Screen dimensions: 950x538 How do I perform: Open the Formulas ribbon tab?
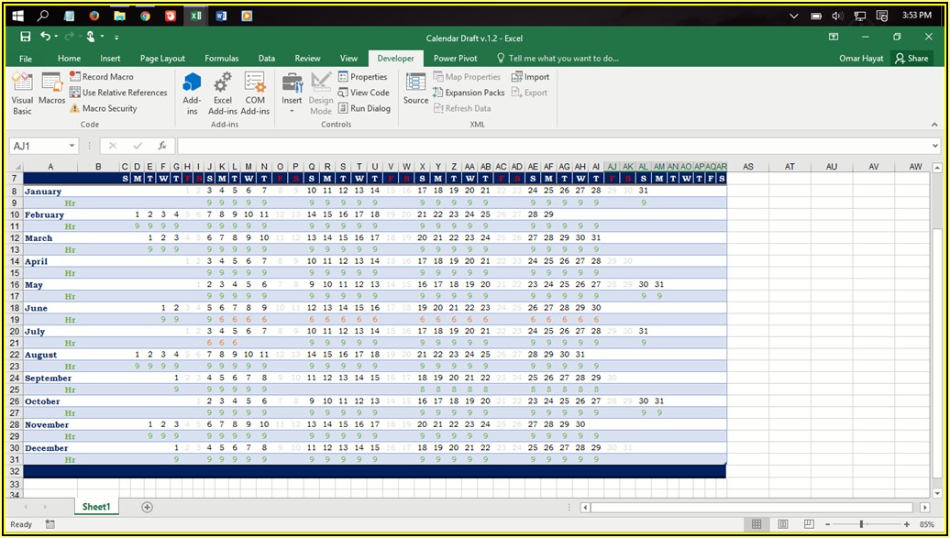[221, 58]
